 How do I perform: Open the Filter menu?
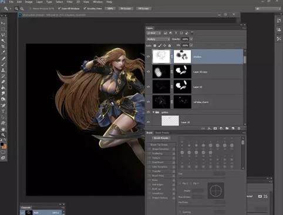point(69,2)
